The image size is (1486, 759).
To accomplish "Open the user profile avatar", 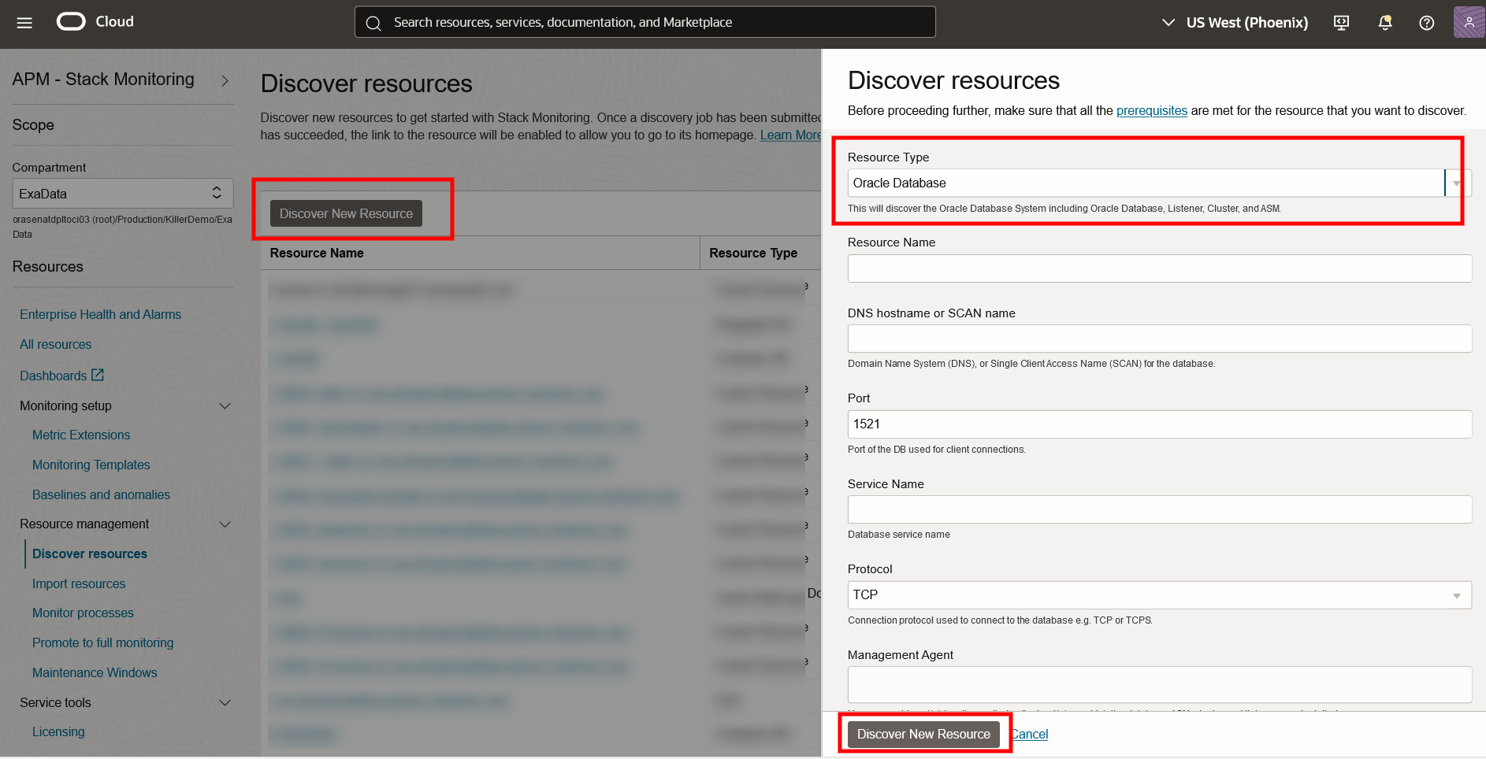I will [1469, 21].
